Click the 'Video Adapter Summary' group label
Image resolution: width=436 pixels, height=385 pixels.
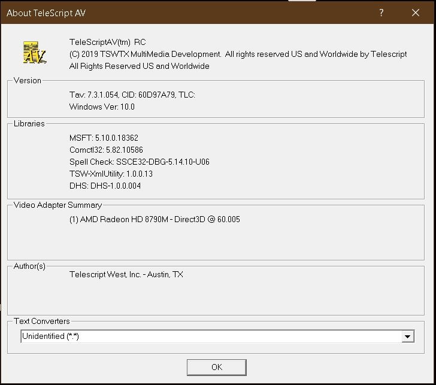pos(57,205)
